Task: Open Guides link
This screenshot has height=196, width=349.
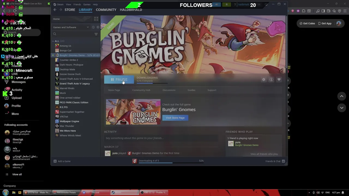Action: 191,90
